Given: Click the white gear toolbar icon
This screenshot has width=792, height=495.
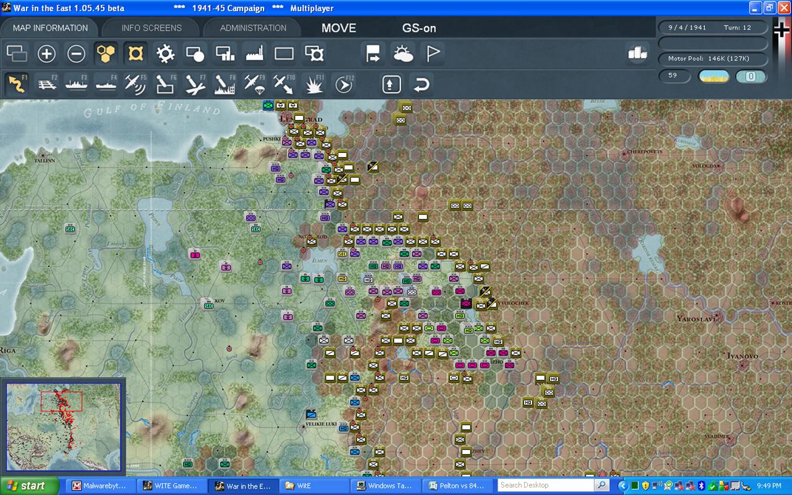Looking at the screenshot, I should tap(165, 54).
